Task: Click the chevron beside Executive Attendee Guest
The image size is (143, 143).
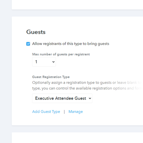Action: coord(90,98)
